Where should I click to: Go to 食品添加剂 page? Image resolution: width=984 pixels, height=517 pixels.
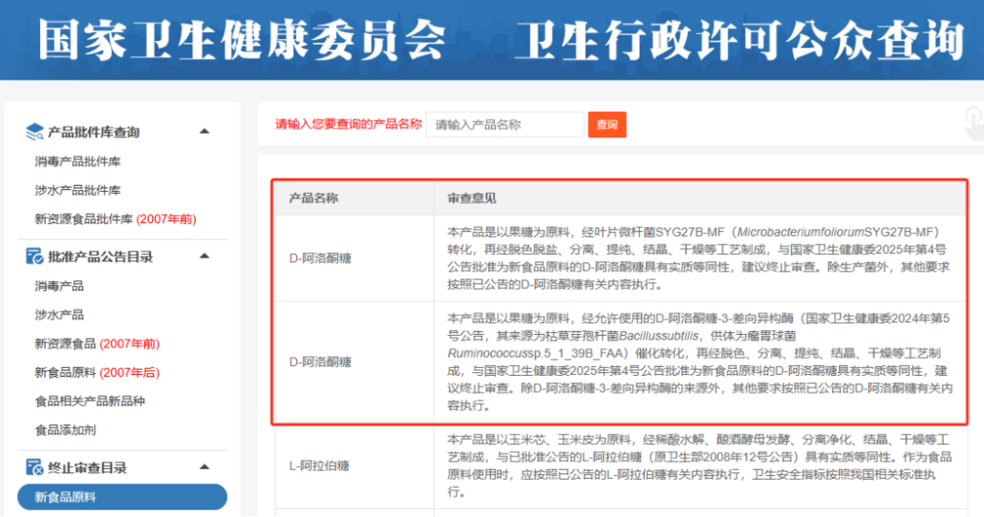point(66,431)
